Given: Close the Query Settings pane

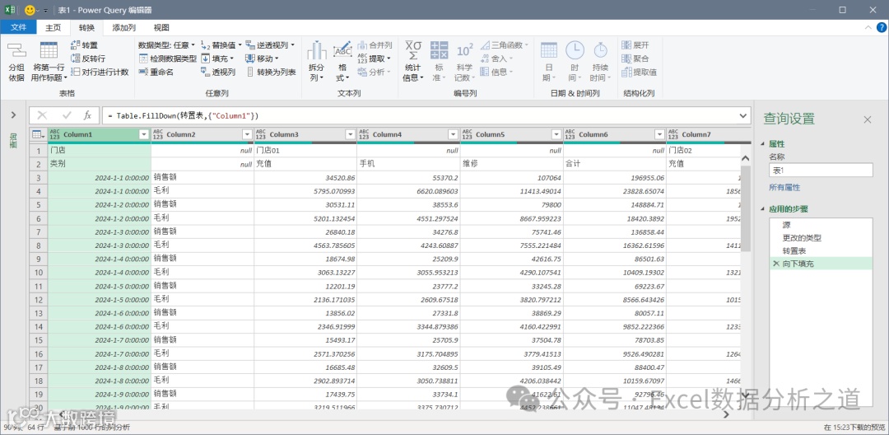Looking at the screenshot, I should tap(867, 119).
